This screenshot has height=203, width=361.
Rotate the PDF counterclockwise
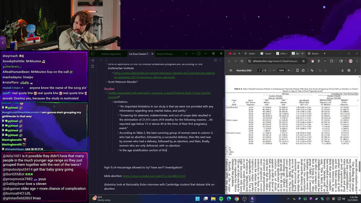pos(303,70)
